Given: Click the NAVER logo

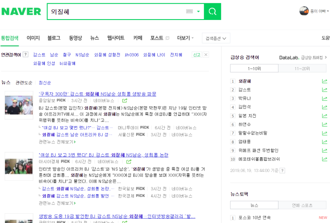Looking at the screenshot, I should tap(21, 12).
